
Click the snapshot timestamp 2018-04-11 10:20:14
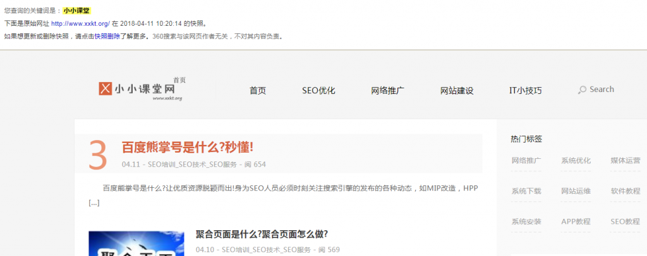[150, 23]
